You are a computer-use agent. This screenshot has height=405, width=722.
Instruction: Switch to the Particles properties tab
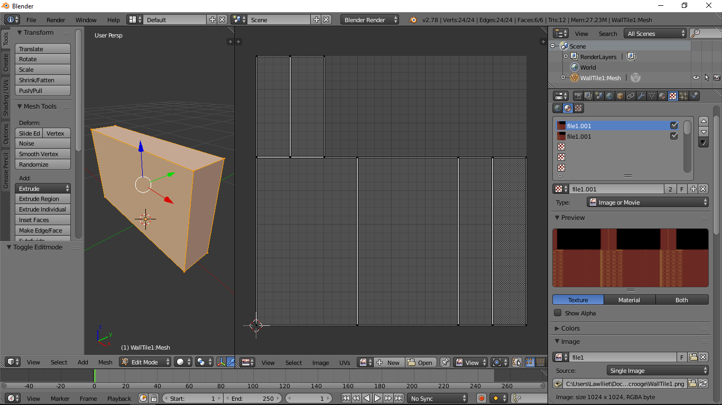pyautogui.click(x=683, y=96)
